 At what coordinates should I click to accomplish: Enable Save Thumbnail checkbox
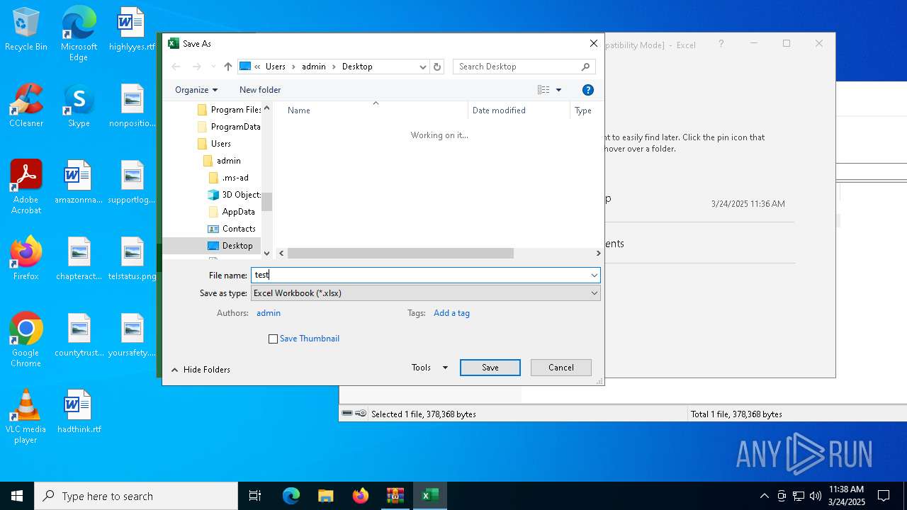click(x=273, y=339)
